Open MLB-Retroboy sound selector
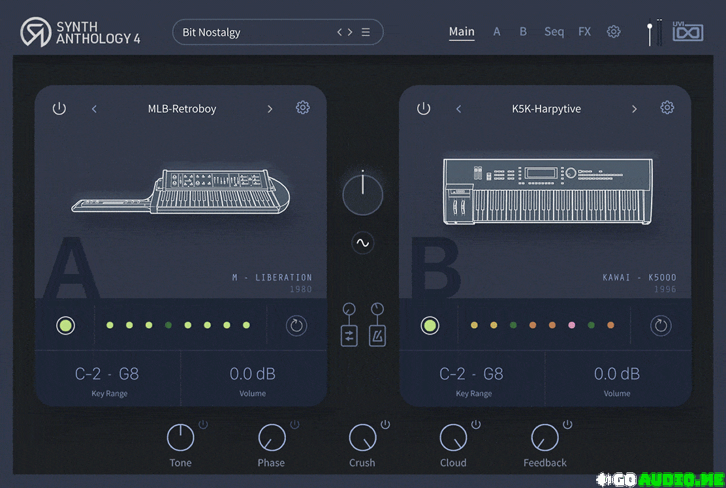Screen dimensions: 726x488 tap(182, 109)
